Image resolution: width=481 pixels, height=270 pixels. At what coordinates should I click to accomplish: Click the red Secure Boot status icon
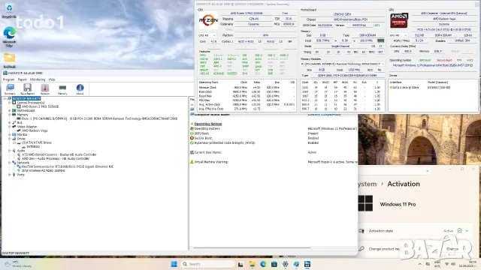coord(192,138)
